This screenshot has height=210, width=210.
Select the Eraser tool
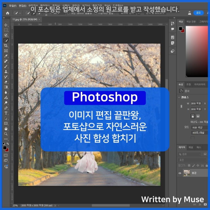(6, 82)
